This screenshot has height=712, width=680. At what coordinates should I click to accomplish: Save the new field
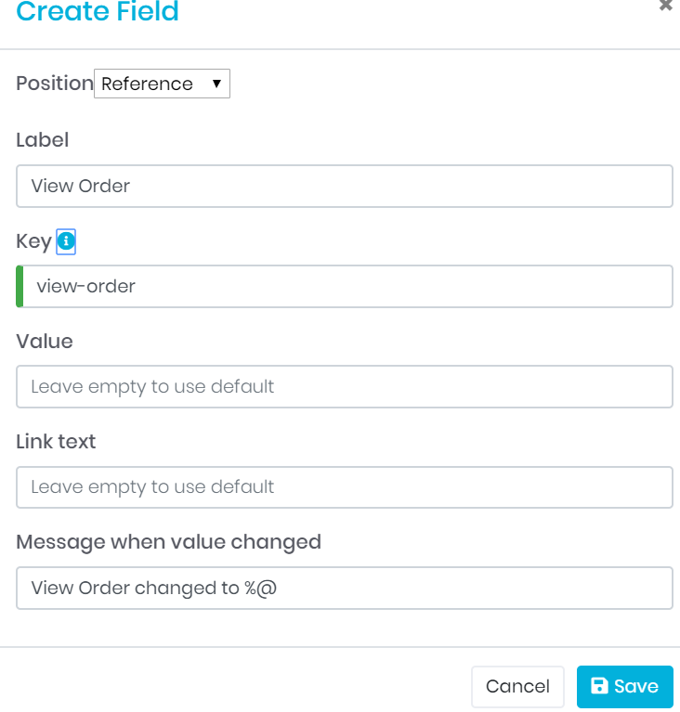[624, 687]
